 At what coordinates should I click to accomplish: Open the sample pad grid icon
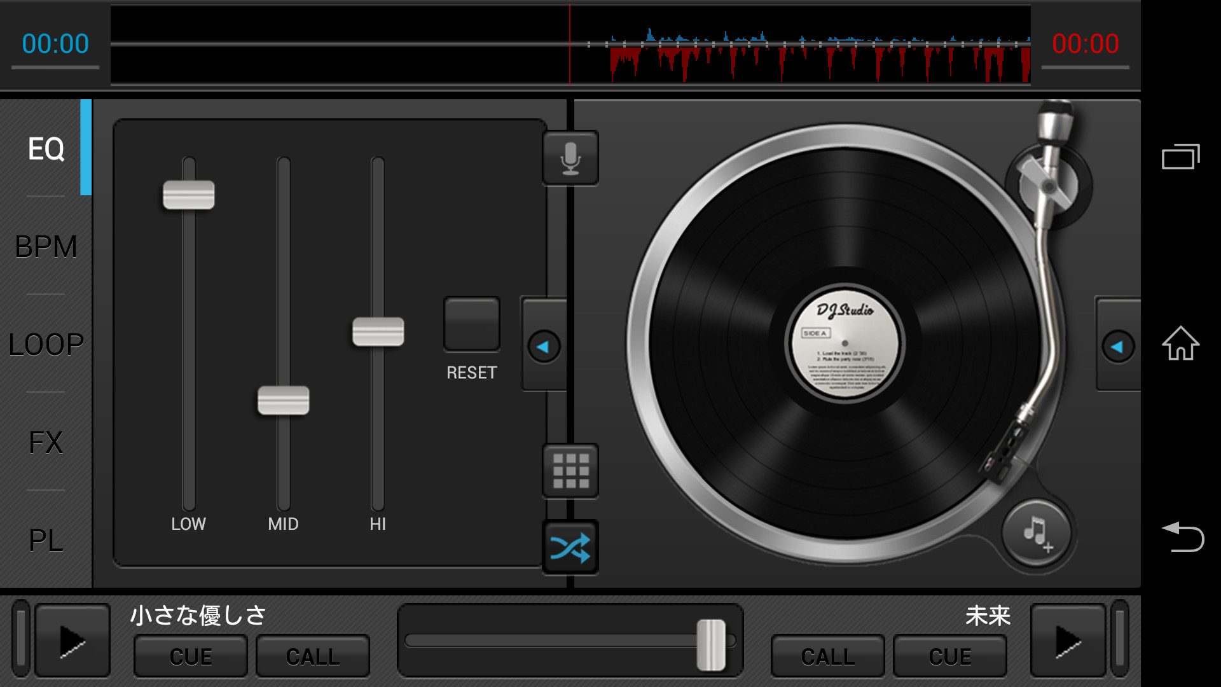tap(570, 471)
